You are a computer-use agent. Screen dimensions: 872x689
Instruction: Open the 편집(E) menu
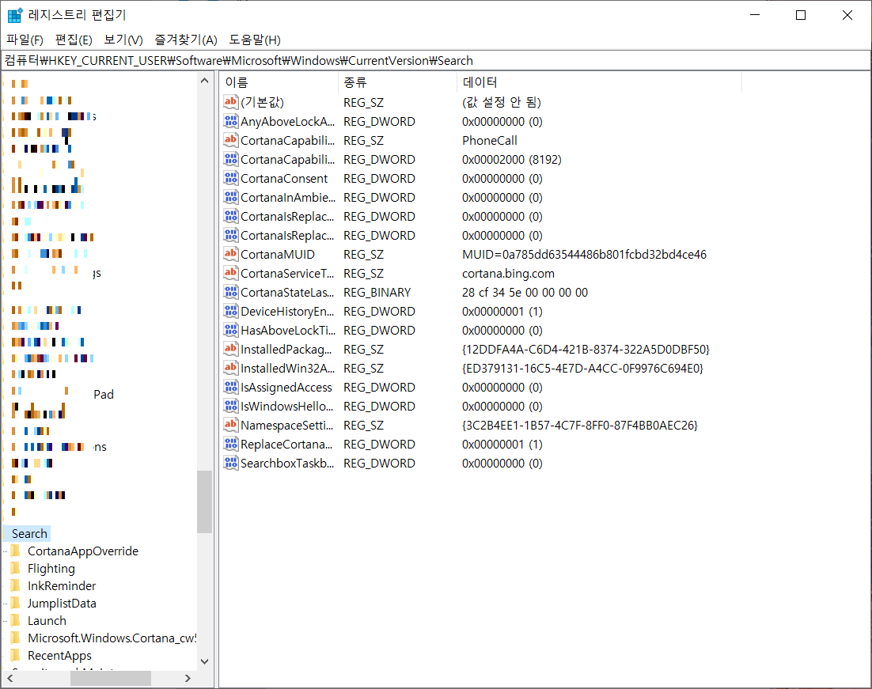74,40
